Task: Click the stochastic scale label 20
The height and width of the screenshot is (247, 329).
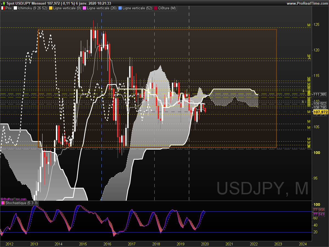Action: [x=316, y=232]
